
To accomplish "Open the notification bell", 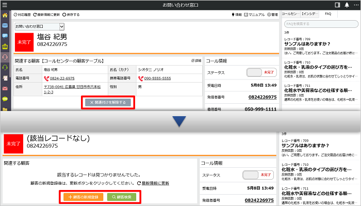I will (x=347, y=5).
